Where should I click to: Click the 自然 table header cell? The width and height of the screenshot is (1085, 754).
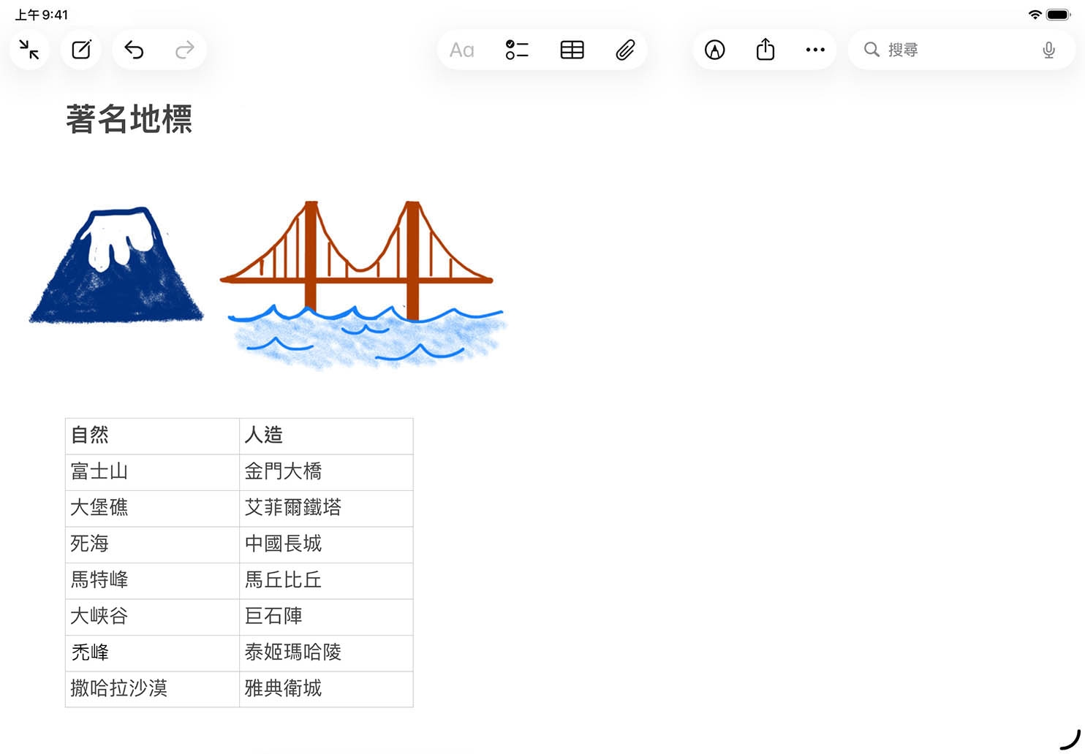pos(152,435)
